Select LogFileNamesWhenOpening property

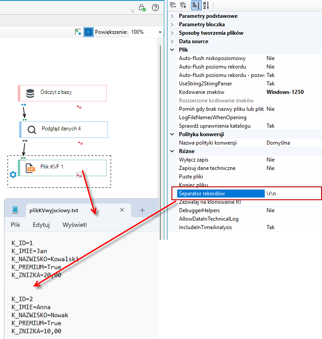coord(221,117)
